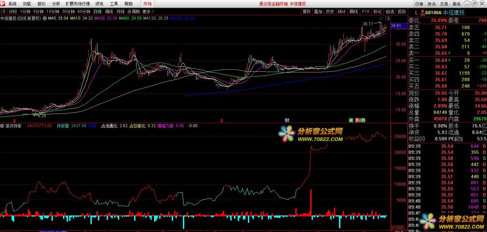Open the 工具 menu
The width and height of the screenshot is (487, 232).
click(x=114, y=4)
